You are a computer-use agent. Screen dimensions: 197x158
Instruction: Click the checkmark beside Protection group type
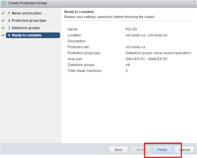(3, 20)
